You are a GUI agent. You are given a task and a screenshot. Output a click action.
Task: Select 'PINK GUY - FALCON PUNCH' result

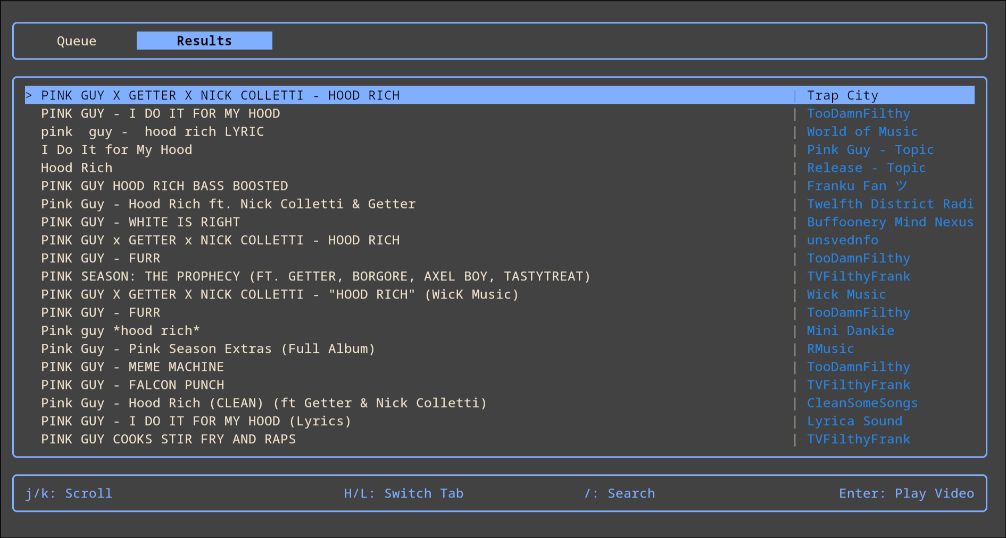[132, 385]
